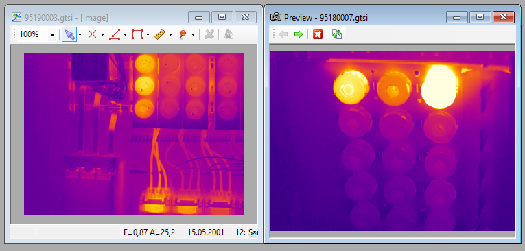Click the gray speaker audio icon
The height and width of the screenshot is (251, 525).
[229, 34]
